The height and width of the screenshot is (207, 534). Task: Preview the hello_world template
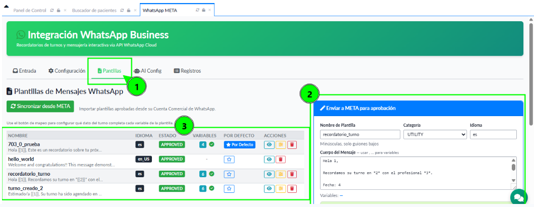269,160
